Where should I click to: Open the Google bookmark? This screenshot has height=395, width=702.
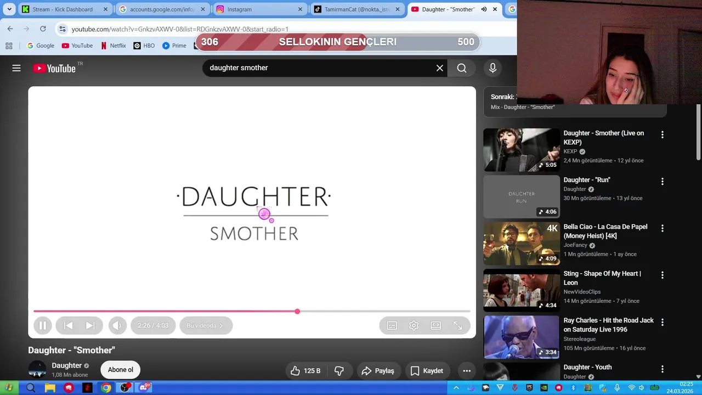pos(41,46)
